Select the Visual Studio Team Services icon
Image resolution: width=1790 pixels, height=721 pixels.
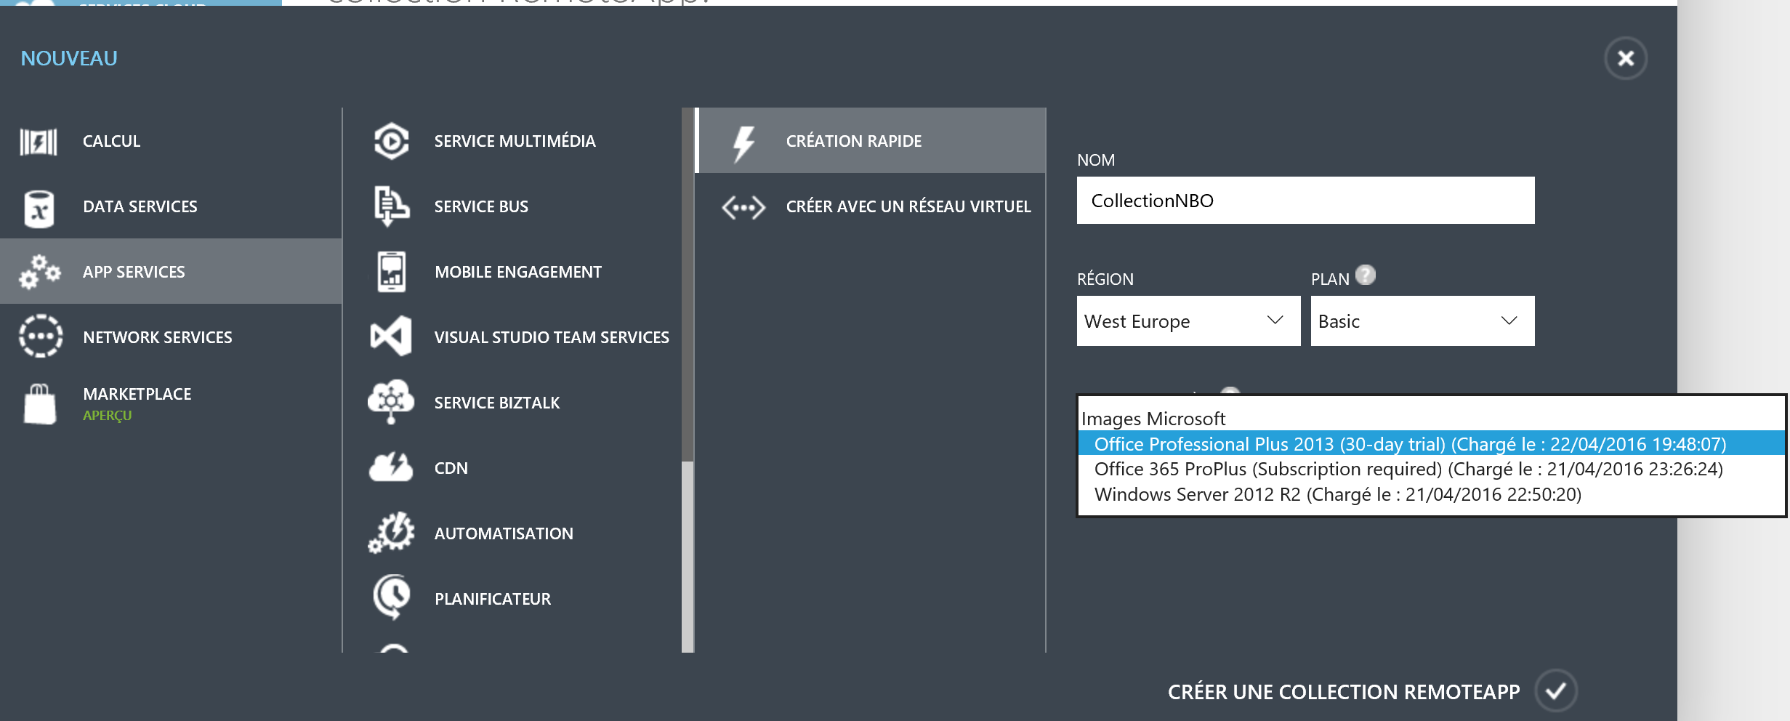pos(391,337)
